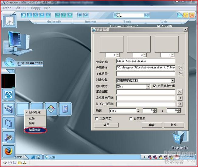Click the 取消 button
This screenshot has width=198, height=167.
(x=174, y=125)
